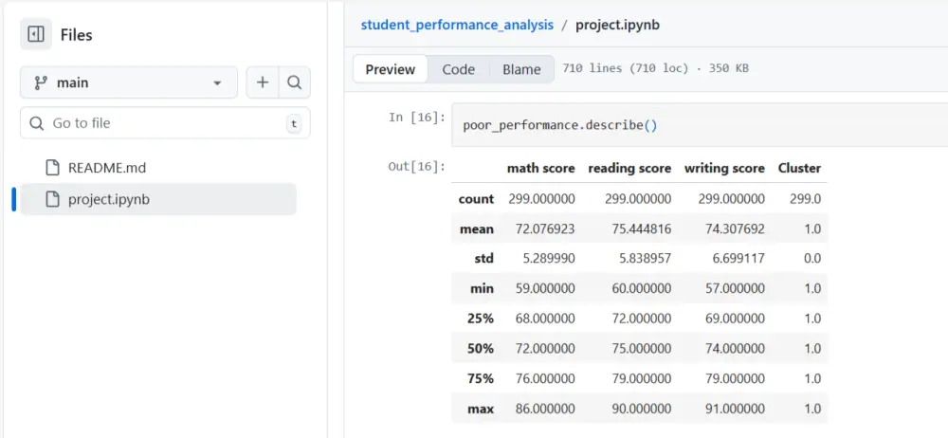Add a file with the plus icon
The height and width of the screenshot is (438, 948).
263,82
